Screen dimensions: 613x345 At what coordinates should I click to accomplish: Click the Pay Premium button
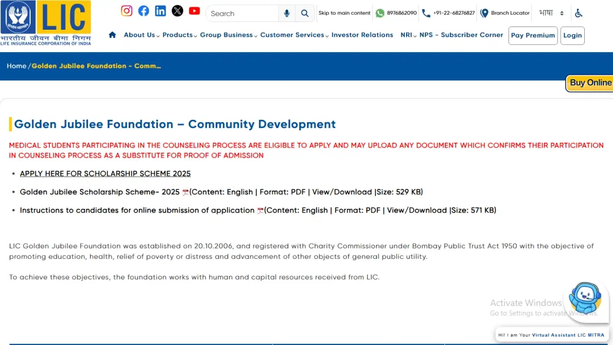pyautogui.click(x=533, y=35)
